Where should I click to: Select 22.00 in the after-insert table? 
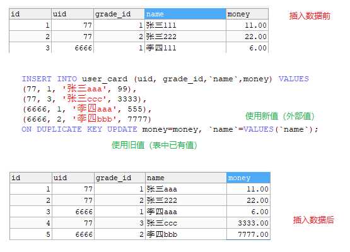click(x=248, y=200)
